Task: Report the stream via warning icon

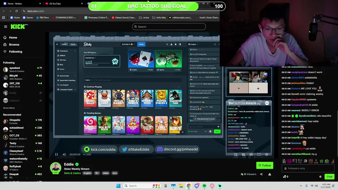Action: 270,174
